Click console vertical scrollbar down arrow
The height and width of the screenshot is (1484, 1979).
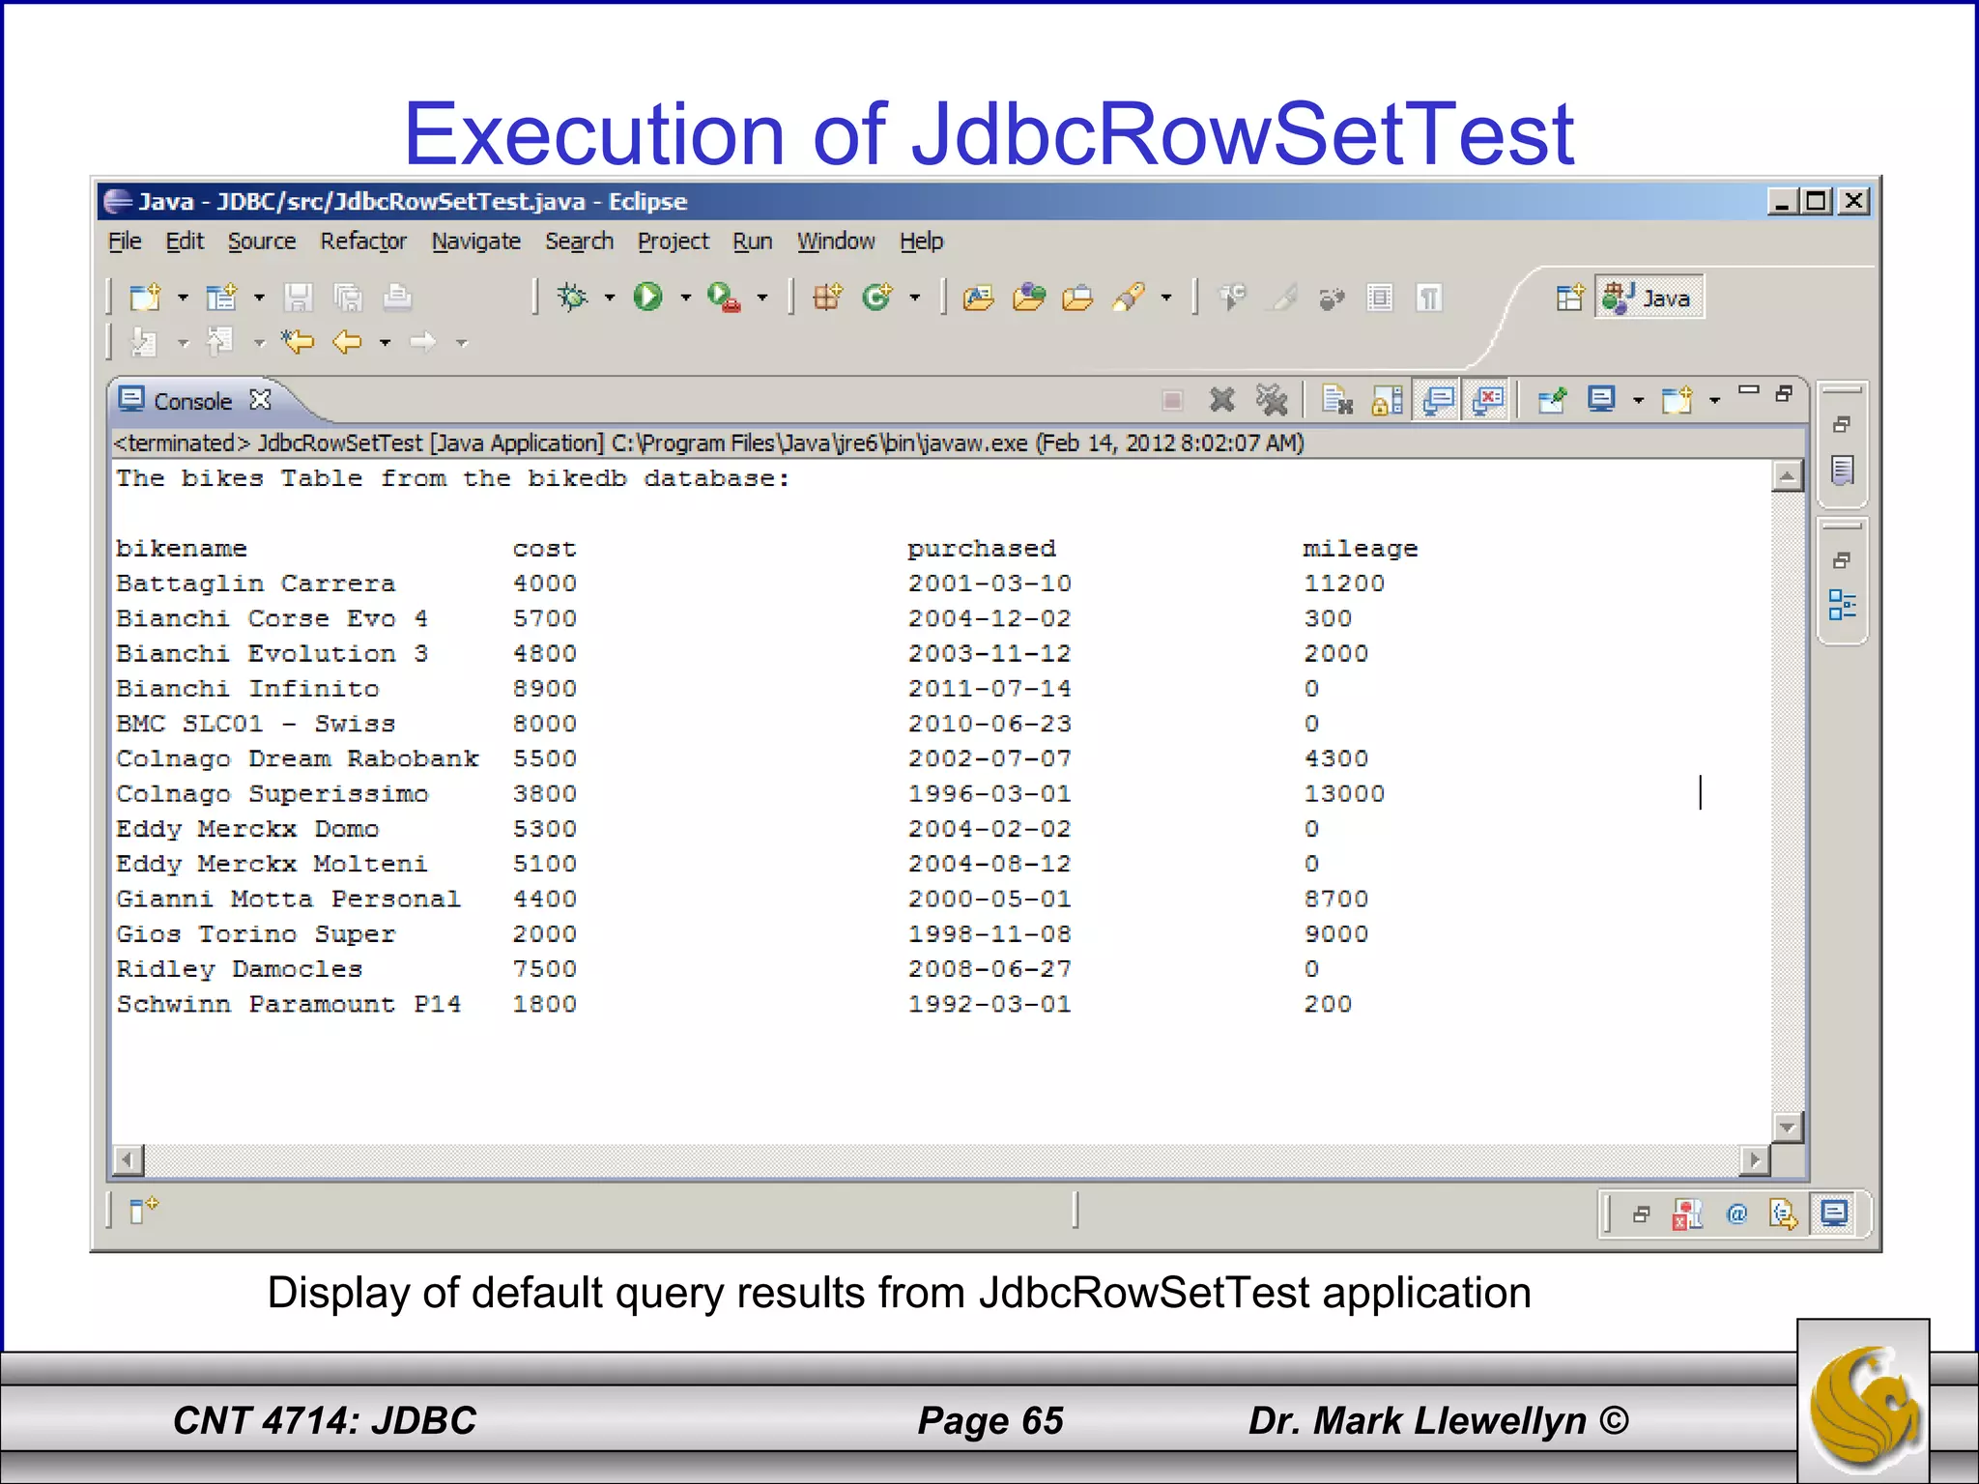tap(1788, 1127)
